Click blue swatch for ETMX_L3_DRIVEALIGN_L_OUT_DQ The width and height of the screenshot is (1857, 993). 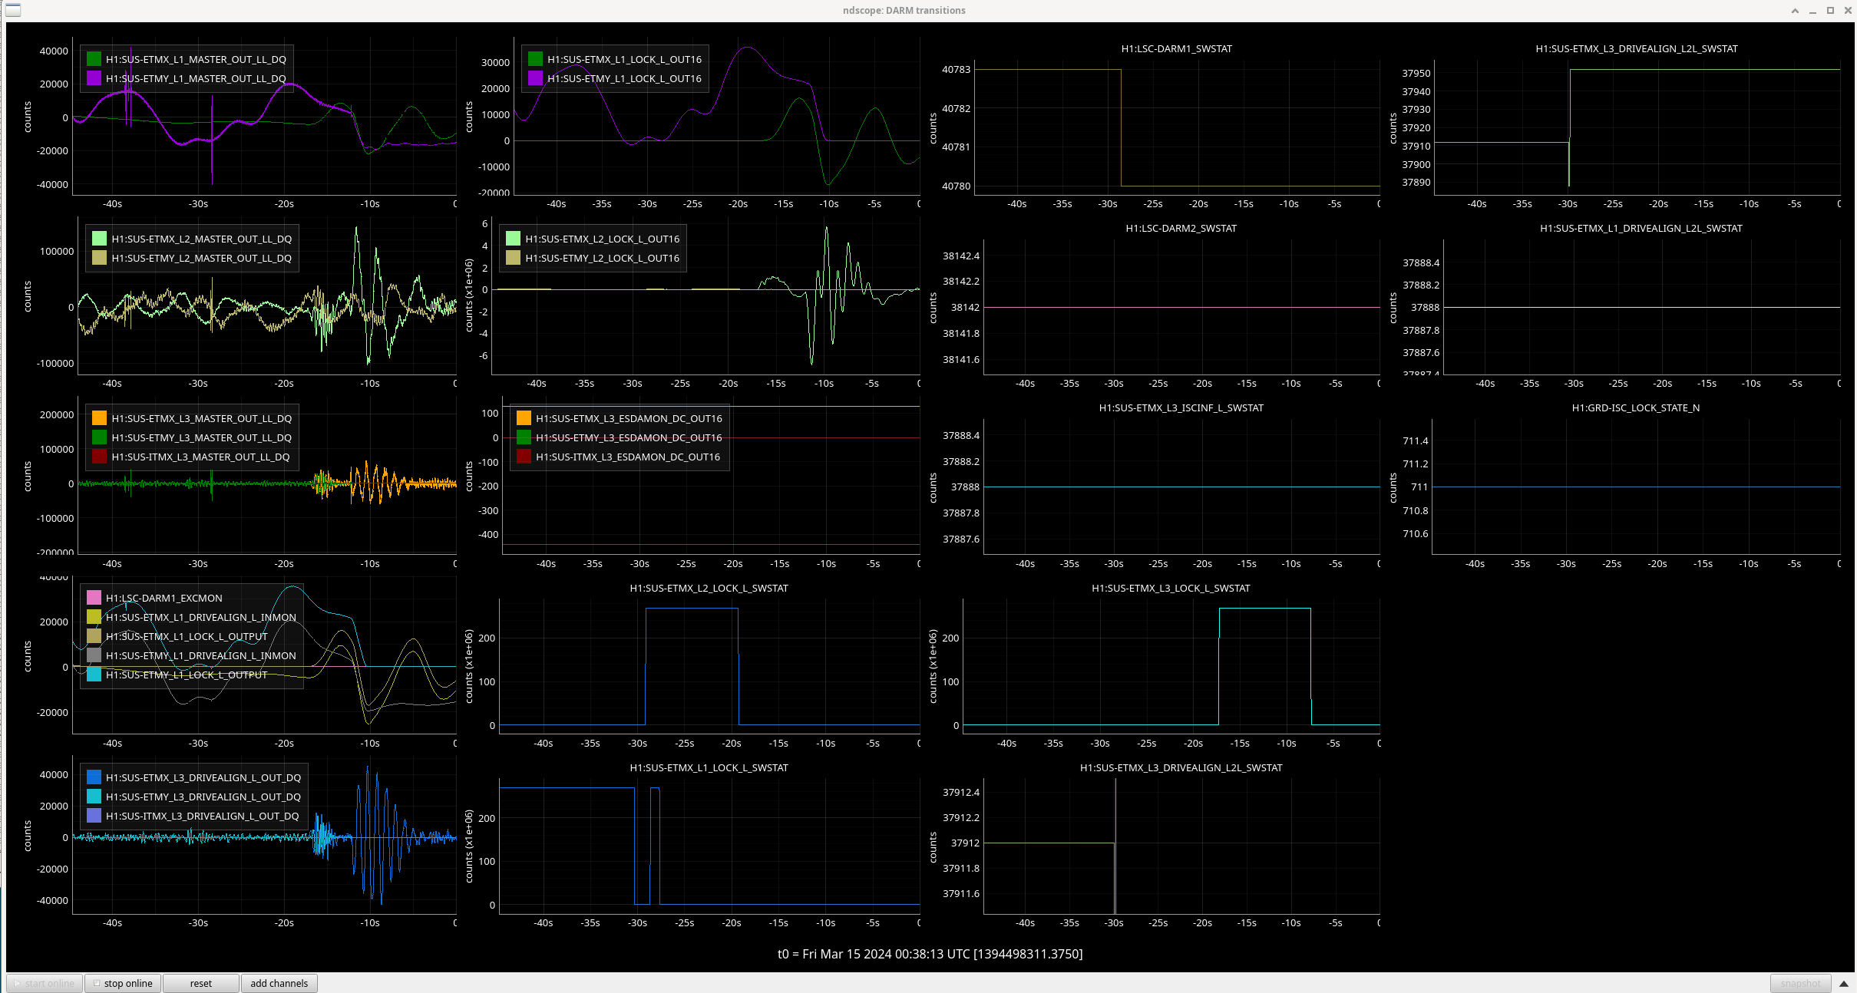click(94, 777)
